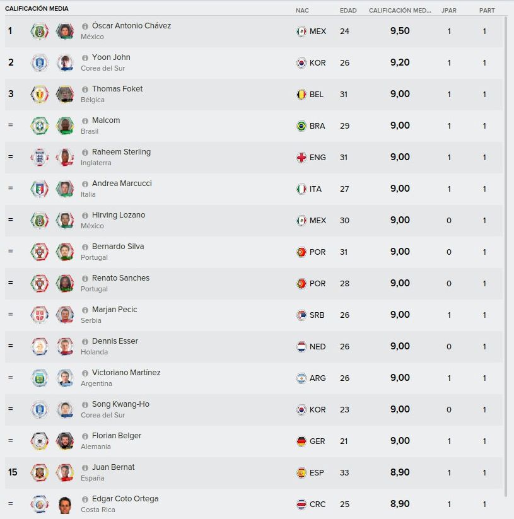Click the Italy team badge beside Andrea Marcucci
The width and height of the screenshot is (514, 519).
click(40, 189)
